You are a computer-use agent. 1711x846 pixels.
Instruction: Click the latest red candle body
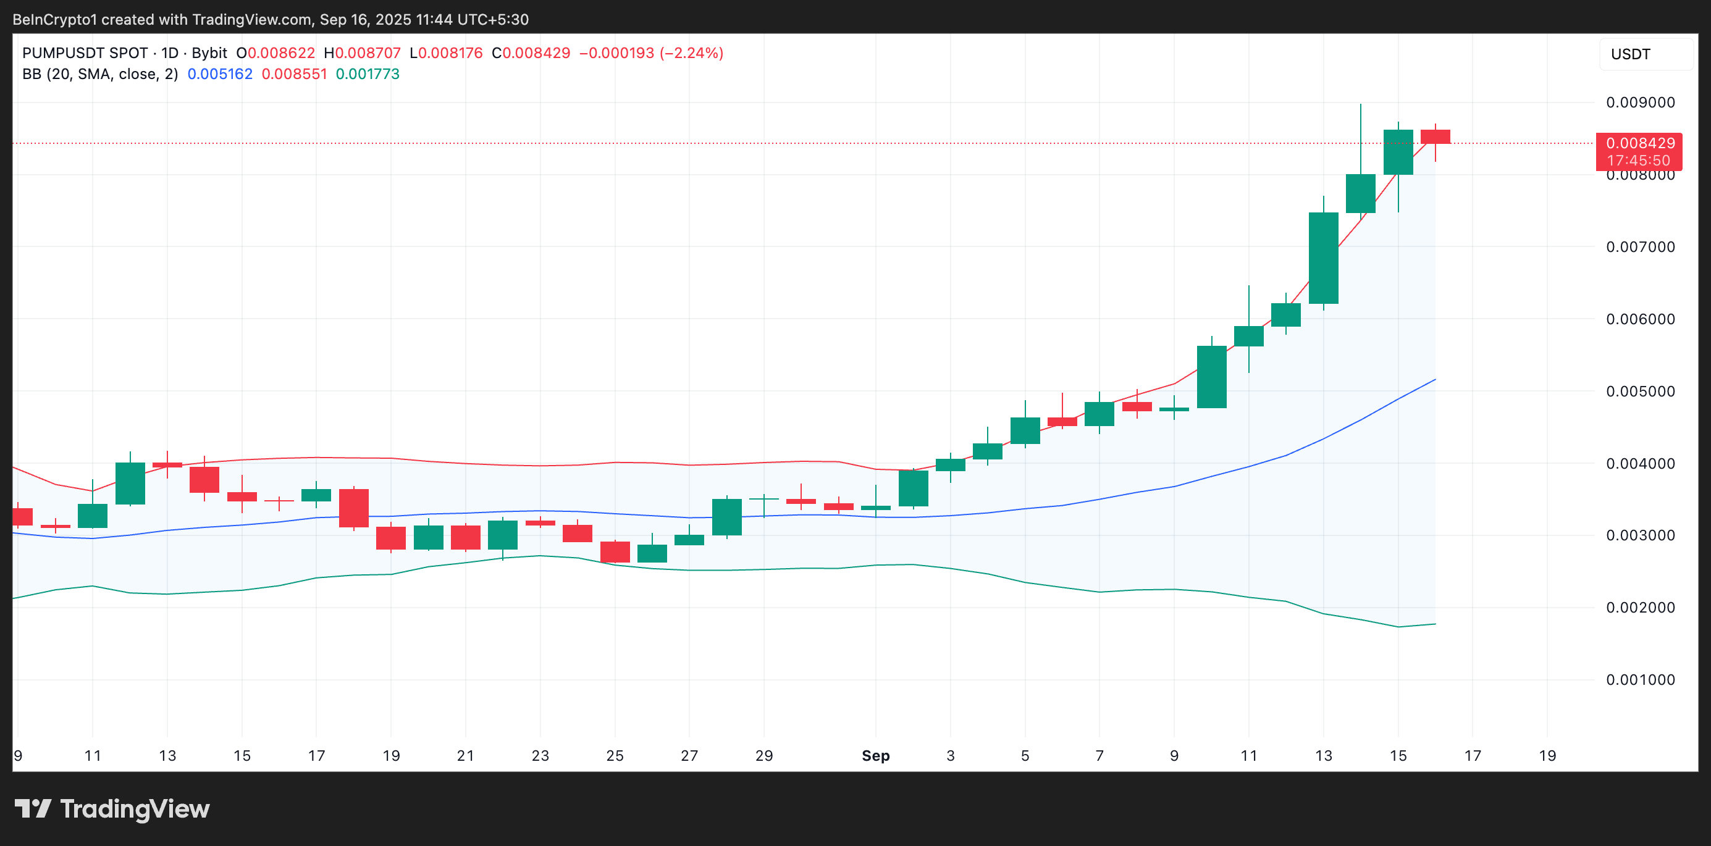click(1435, 137)
